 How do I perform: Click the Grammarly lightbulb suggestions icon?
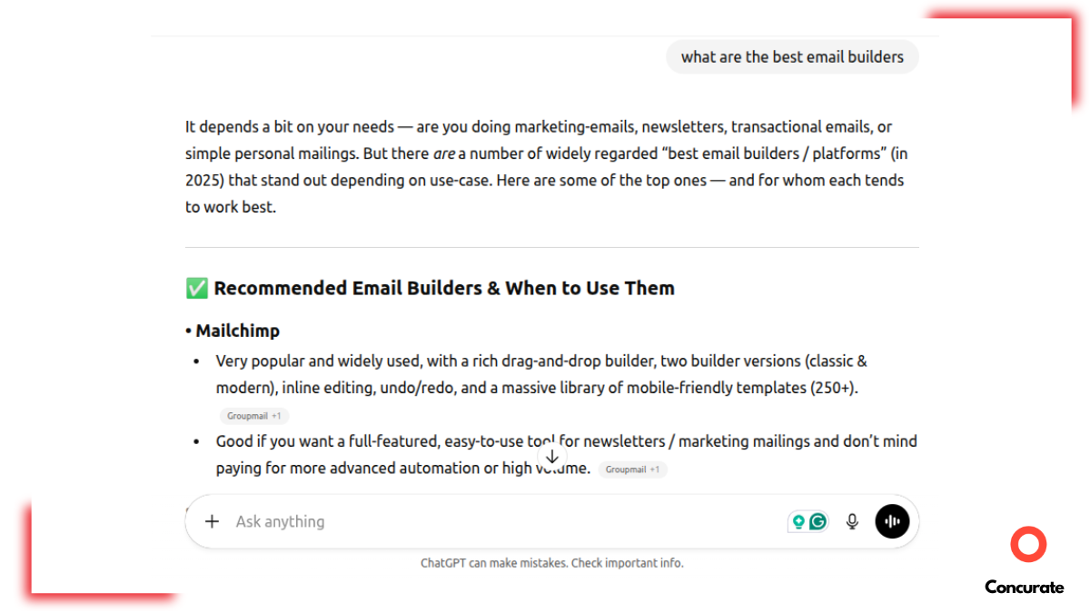(x=798, y=521)
